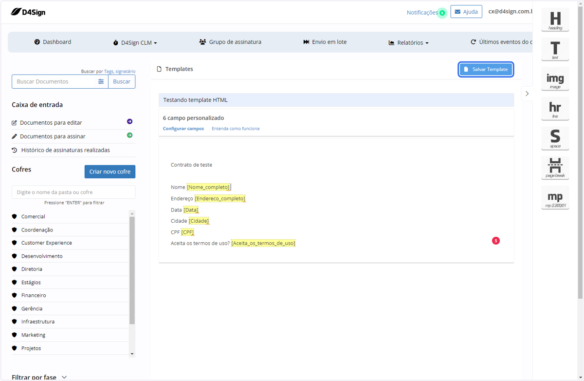
Task: Click the notifications counter badge
Action: [x=442, y=13]
